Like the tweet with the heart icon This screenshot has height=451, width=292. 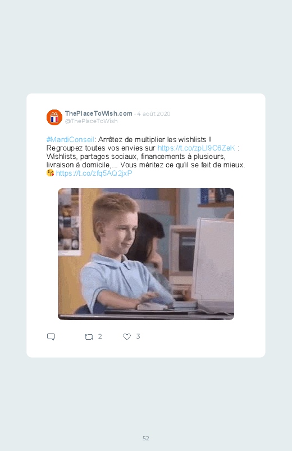click(x=127, y=336)
